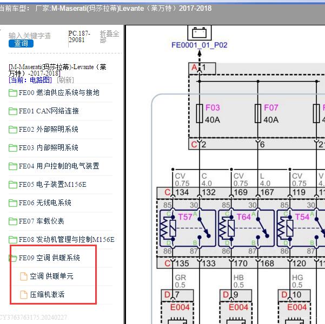Viewport: 325px width, 324px height.
Task: Click 折叠全部 to collapse all
Action: 109,37
